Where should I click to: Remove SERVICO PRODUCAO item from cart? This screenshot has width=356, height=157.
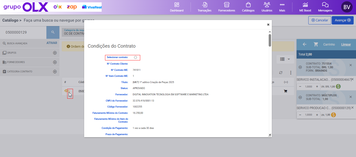click(x=352, y=108)
